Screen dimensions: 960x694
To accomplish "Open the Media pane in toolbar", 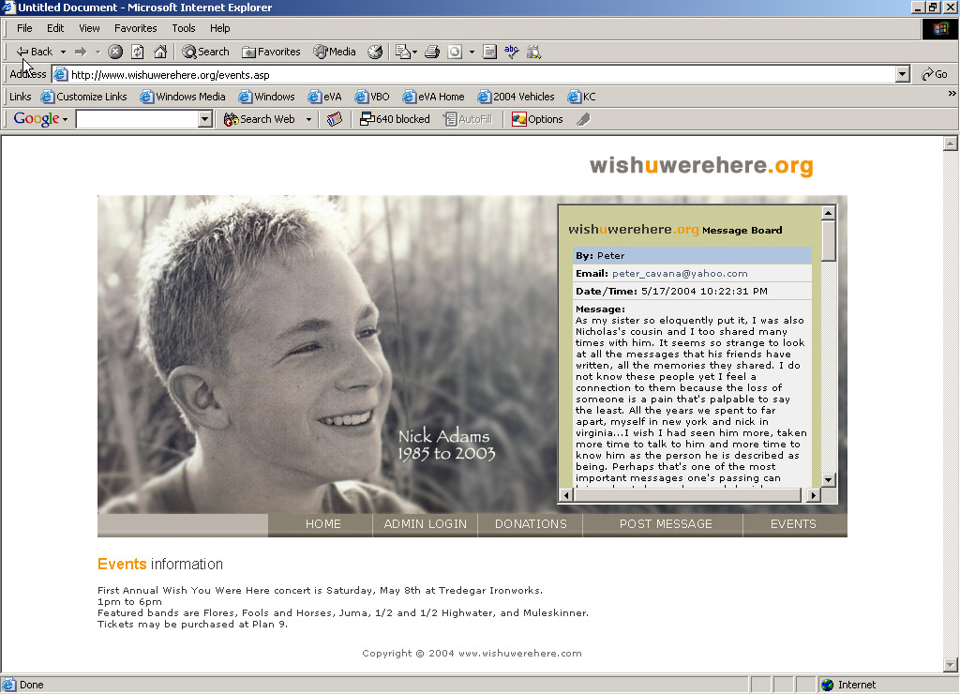I will tap(335, 53).
